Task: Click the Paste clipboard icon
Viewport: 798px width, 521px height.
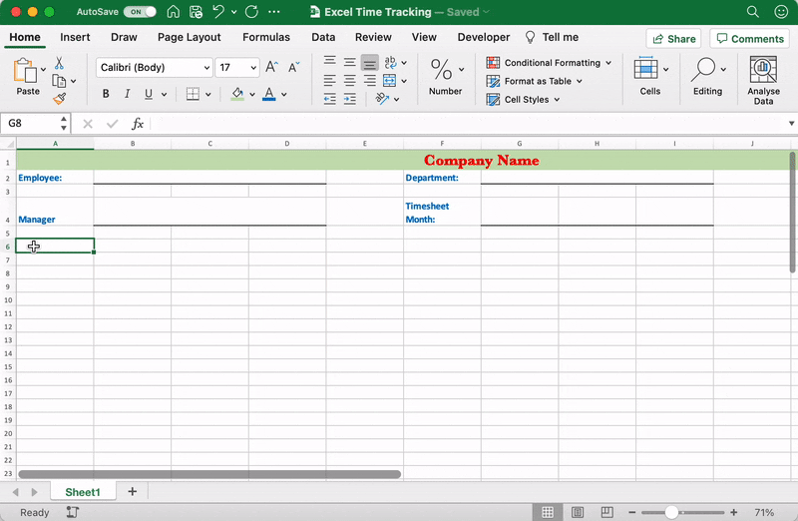Action: point(27,73)
